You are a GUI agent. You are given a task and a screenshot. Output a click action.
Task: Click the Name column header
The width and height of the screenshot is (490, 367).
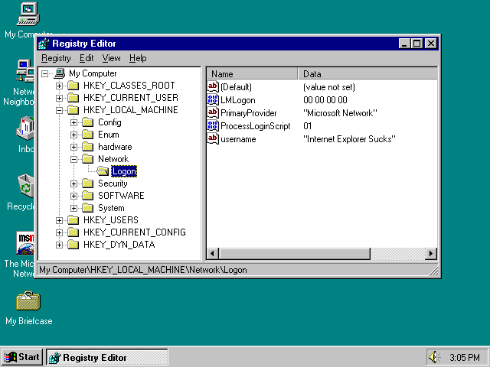(252, 74)
